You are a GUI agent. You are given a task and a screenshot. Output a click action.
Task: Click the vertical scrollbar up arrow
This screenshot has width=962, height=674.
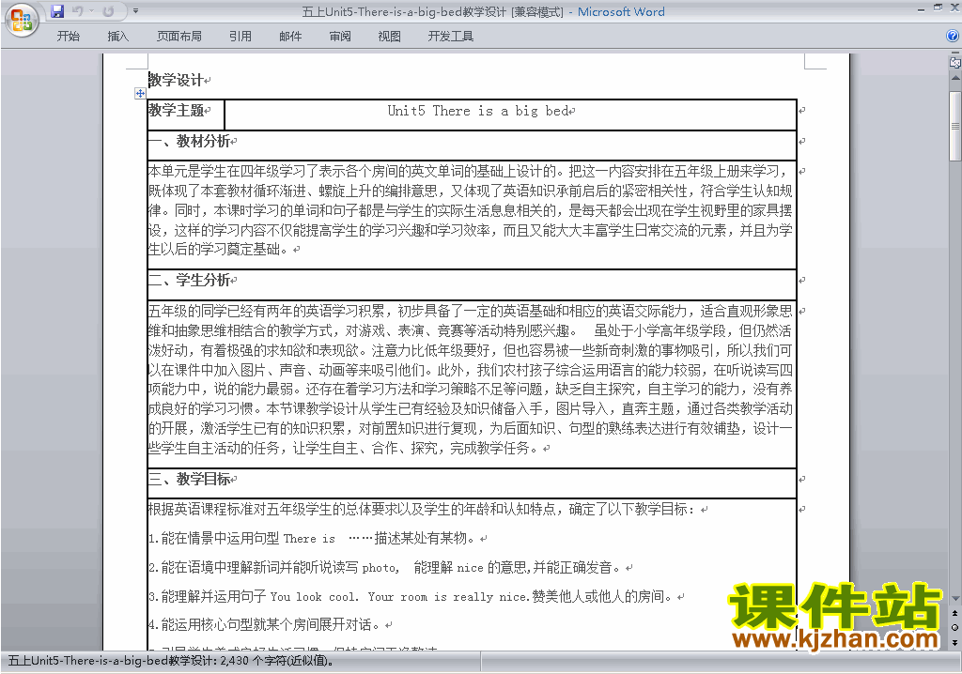[954, 79]
